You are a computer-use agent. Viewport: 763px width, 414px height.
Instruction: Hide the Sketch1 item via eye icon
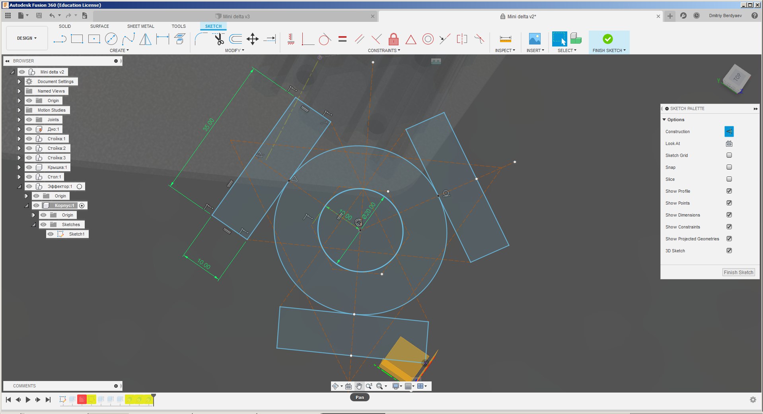(51, 234)
